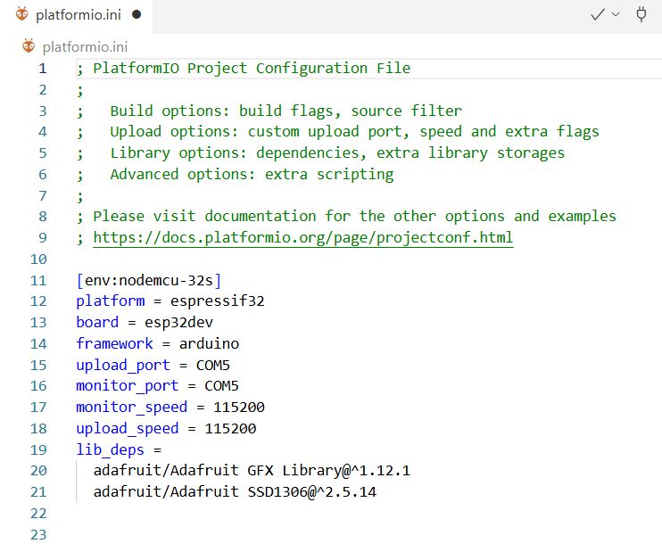This screenshot has width=662, height=552.
Task: Click the 'board' key on line 13
Action: (x=97, y=323)
